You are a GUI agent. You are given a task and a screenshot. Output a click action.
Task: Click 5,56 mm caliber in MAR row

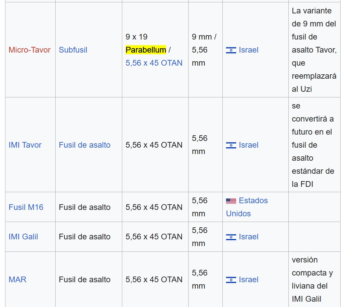click(200, 280)
